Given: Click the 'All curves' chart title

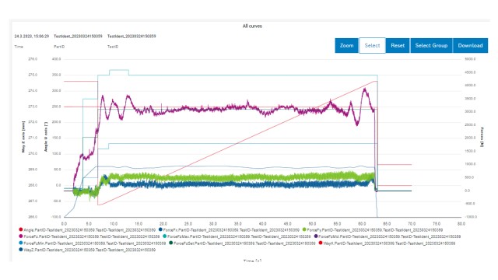Looking at the screenshot, I should (x=252, y=26).
